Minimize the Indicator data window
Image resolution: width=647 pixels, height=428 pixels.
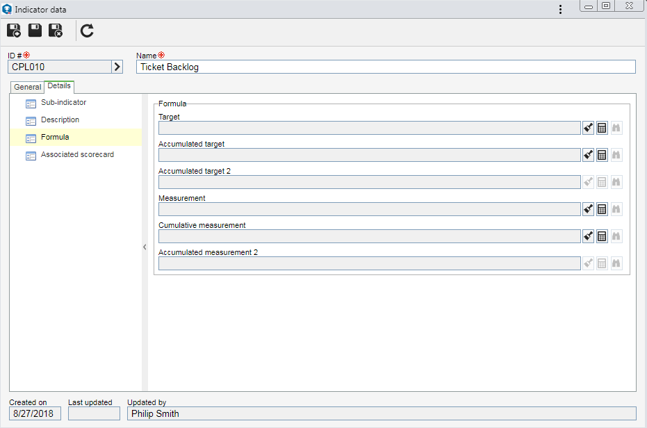[x=589, y=6]
